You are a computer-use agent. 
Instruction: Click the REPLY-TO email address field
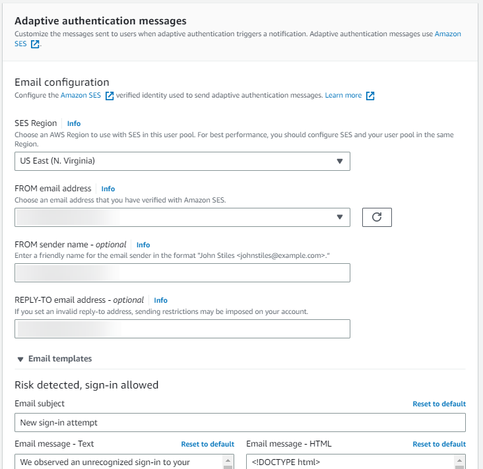182,328
